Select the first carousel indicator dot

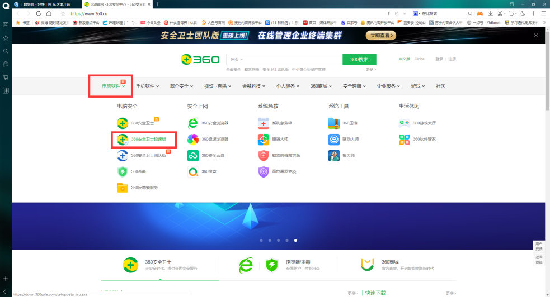[x=261, y=241]
